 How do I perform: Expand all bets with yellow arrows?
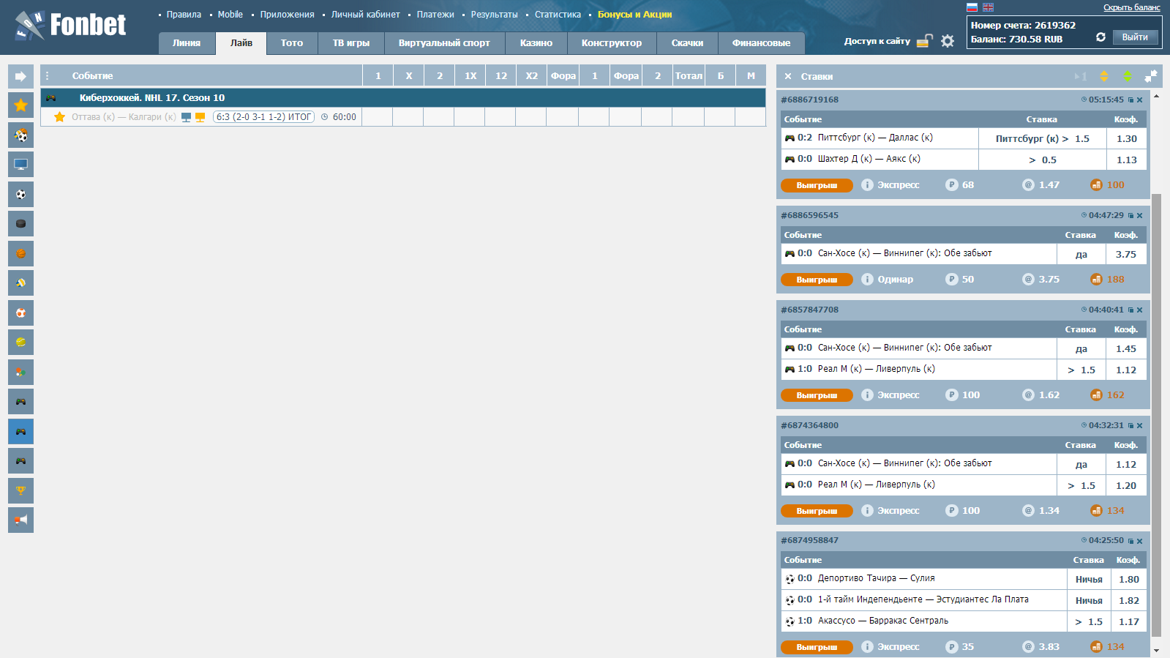point(1104,76)
